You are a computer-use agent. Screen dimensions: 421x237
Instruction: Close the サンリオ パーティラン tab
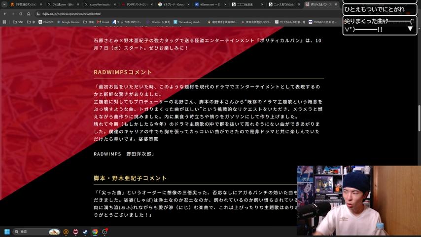[152, 4]
